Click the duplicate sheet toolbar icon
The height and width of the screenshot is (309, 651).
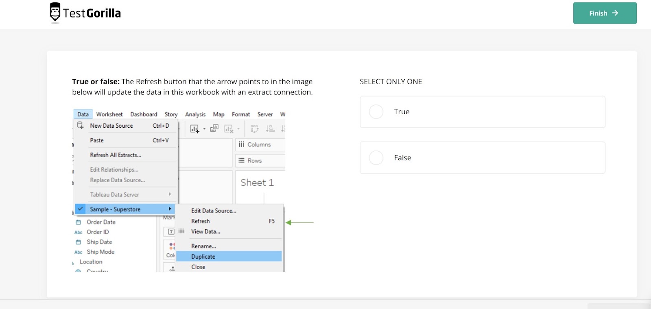tap(214, 129)
